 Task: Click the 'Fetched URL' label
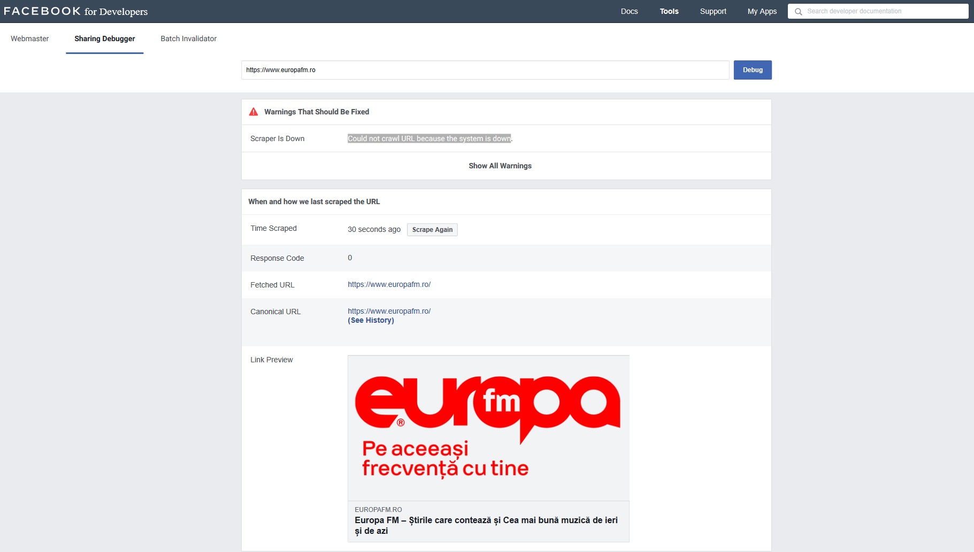click(272, 285)
